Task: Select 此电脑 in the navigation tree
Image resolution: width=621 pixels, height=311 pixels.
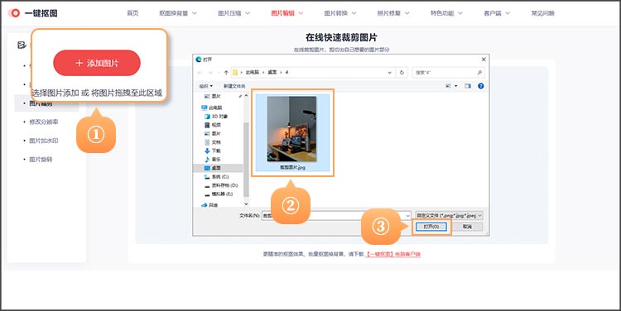Action: [x=212, y=108]
